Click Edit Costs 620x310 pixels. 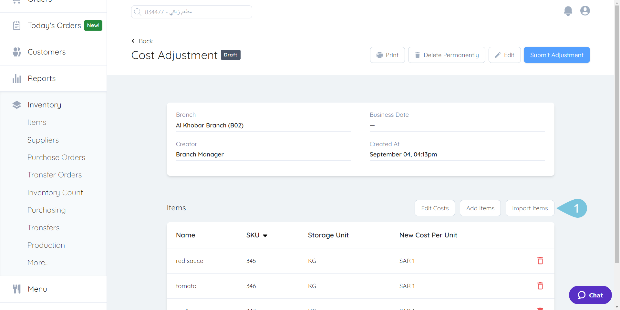pyautogui.click(x=434, y=208)
